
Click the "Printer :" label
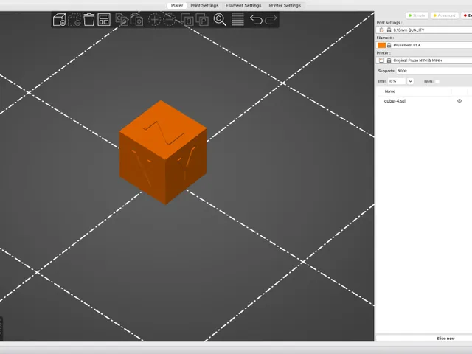click(383, 53)
